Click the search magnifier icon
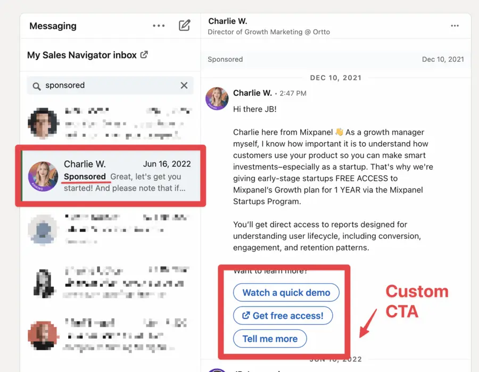 click(36, 85)
